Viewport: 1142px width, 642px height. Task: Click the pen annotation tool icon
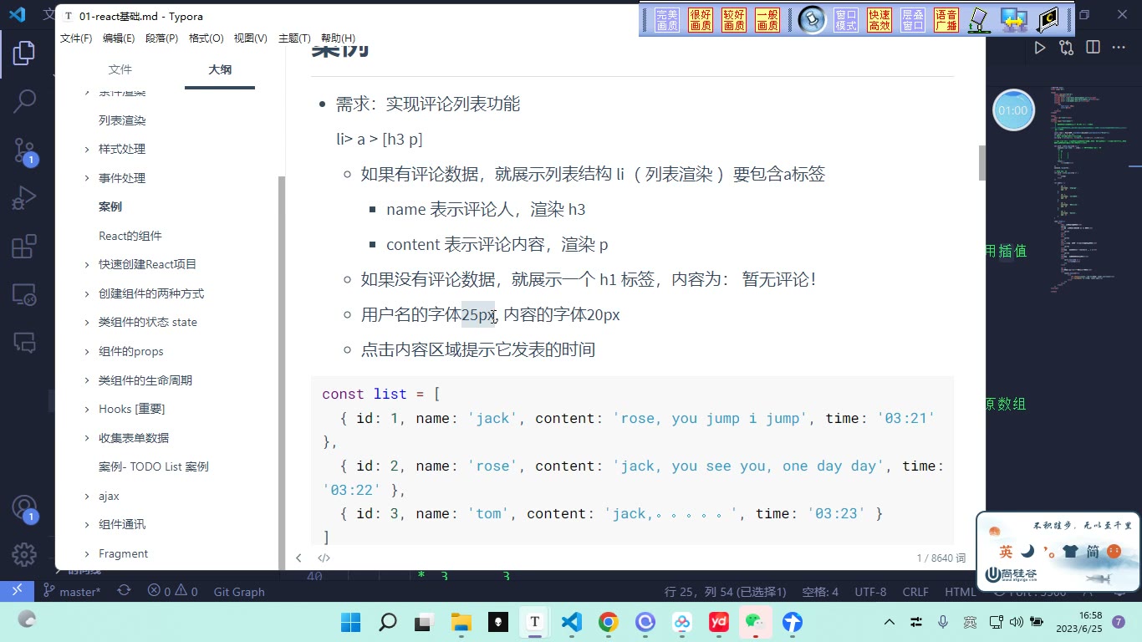tap(979, 20)
